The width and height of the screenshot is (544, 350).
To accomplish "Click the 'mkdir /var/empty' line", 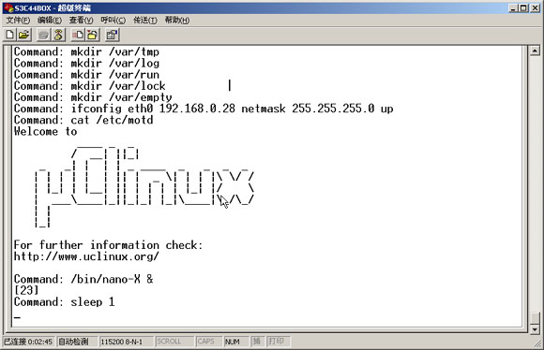I will (93, 97).
